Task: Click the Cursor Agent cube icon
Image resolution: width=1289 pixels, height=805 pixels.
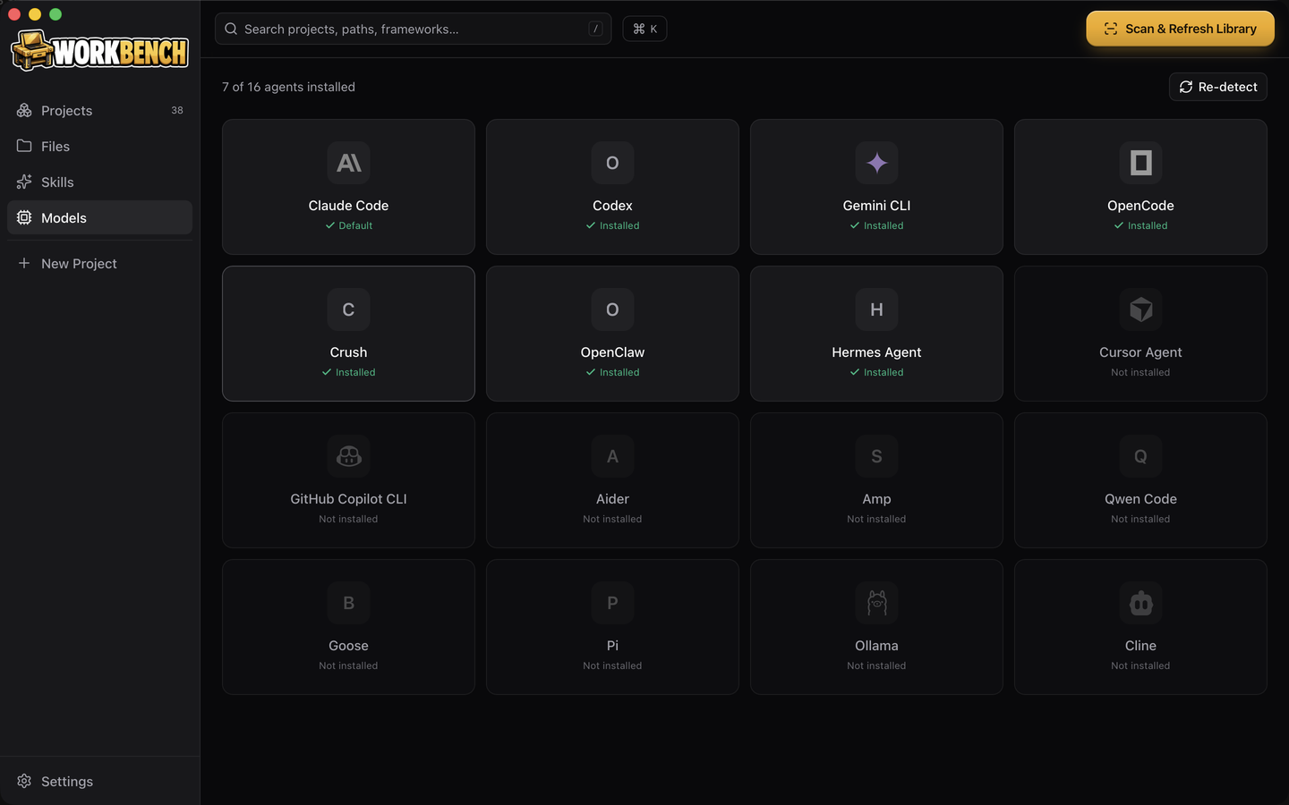Action: 1140,309
